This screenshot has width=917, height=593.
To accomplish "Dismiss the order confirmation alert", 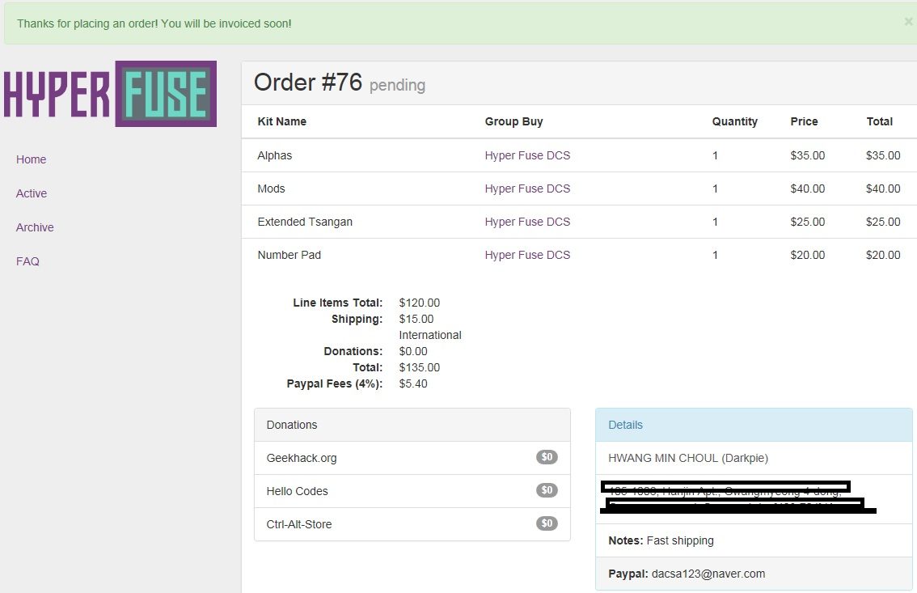I will tap(907, 22).
